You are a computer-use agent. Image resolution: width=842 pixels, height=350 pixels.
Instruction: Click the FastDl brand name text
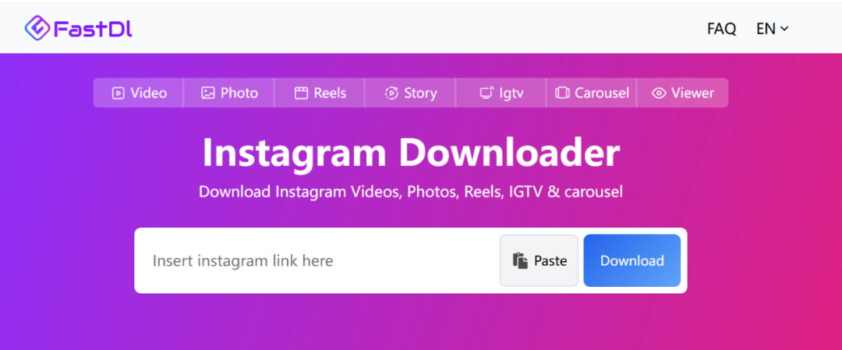point(93,29)
